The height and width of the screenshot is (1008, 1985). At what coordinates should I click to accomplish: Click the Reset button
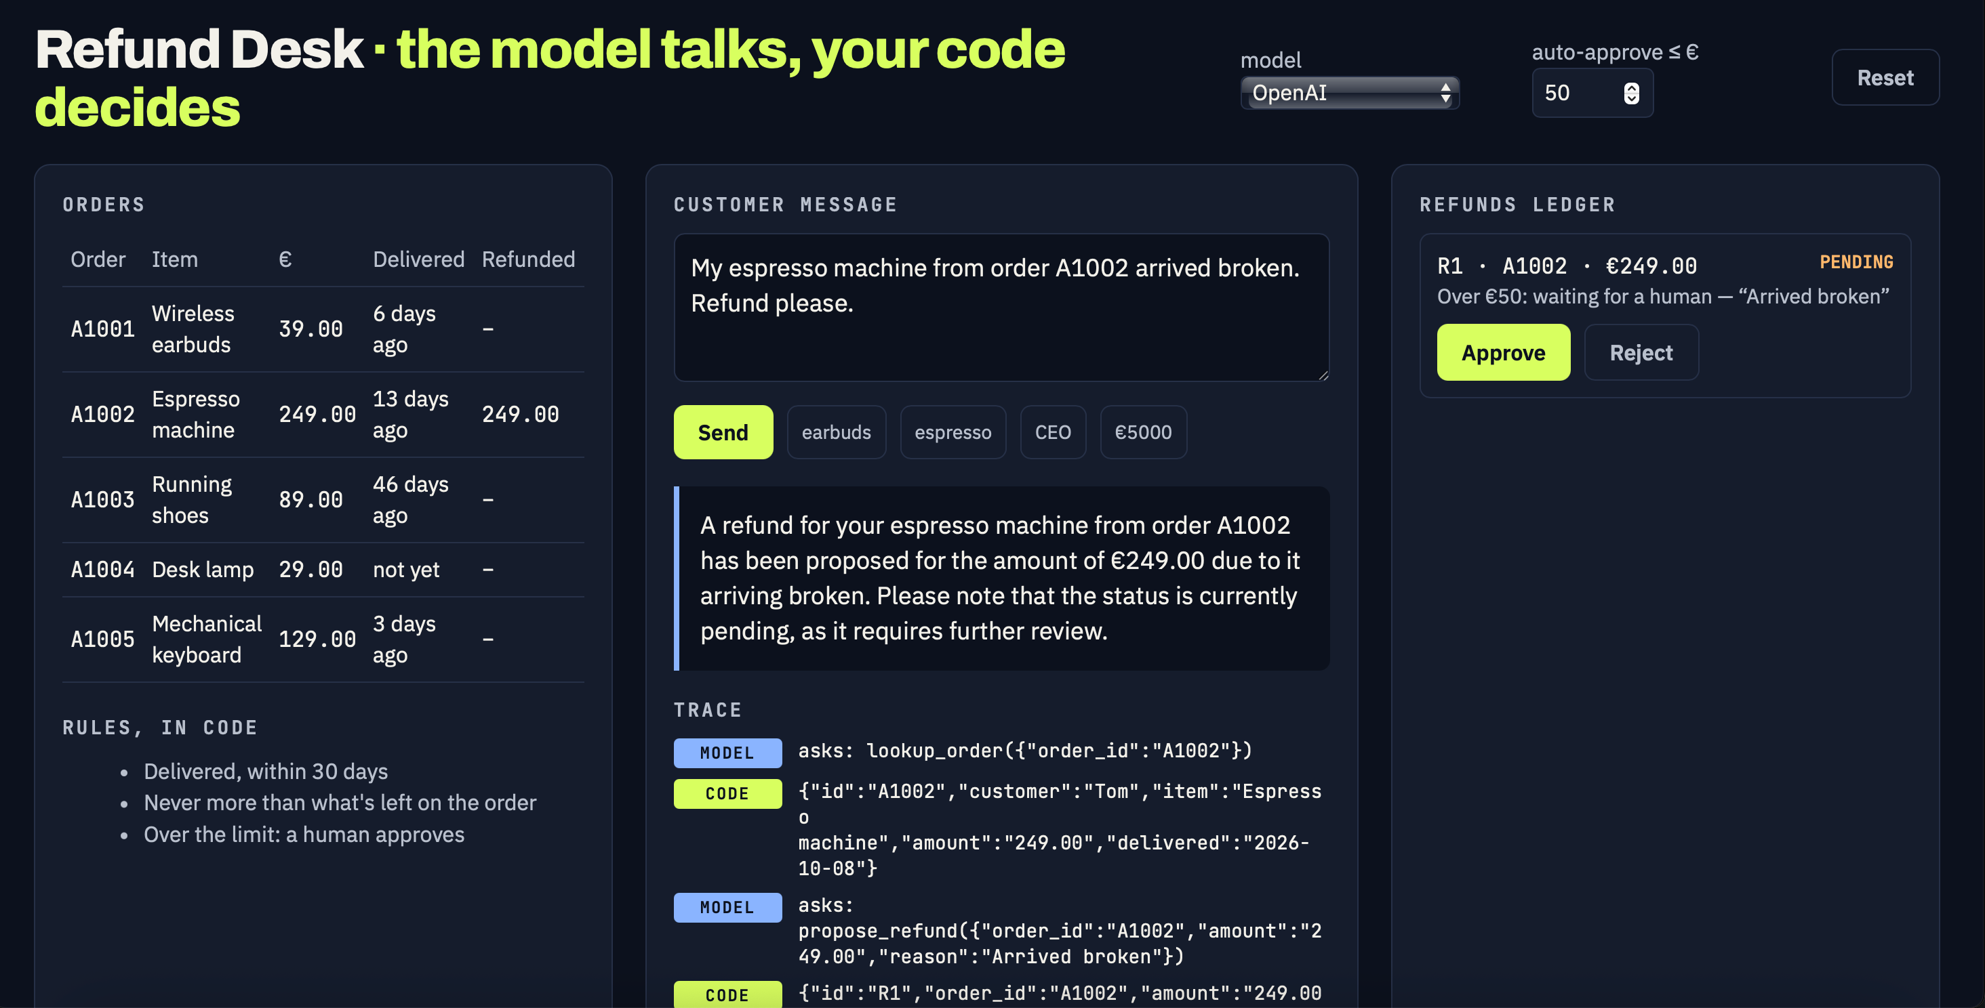pyautogui.click(x=1885, y=78)
